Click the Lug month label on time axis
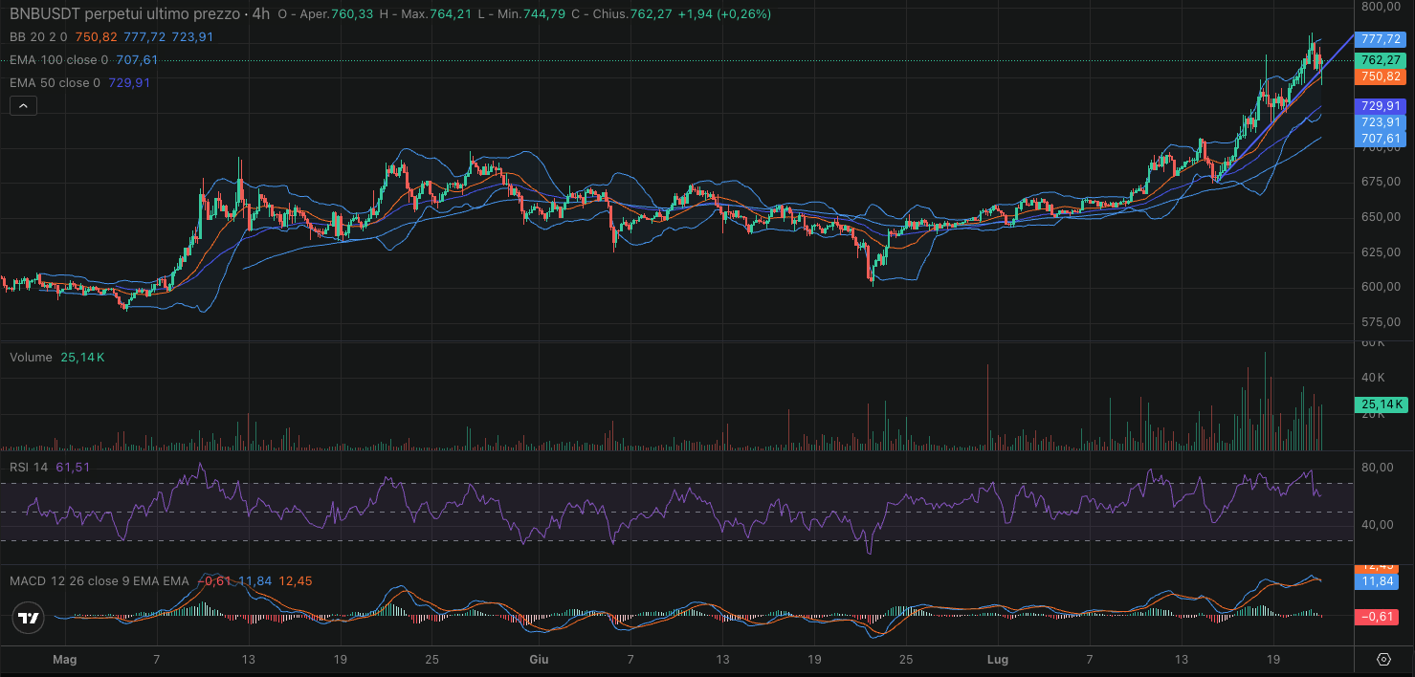The image size is (1415, 677). pyautogui.click(x=997, y=660)
